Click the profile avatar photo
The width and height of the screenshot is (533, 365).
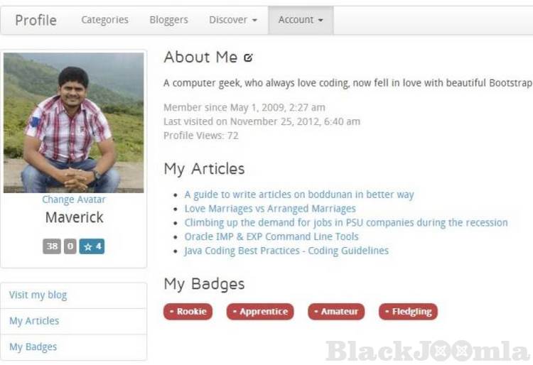[74, 122]
